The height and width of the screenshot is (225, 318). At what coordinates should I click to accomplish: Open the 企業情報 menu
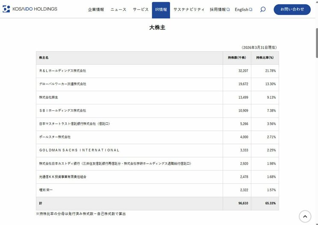(x=96, y=9)
